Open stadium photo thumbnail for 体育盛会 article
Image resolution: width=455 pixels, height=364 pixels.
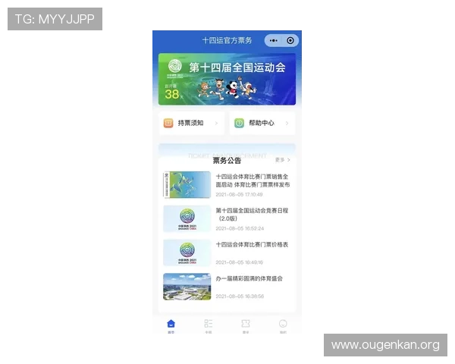[187, 287]
